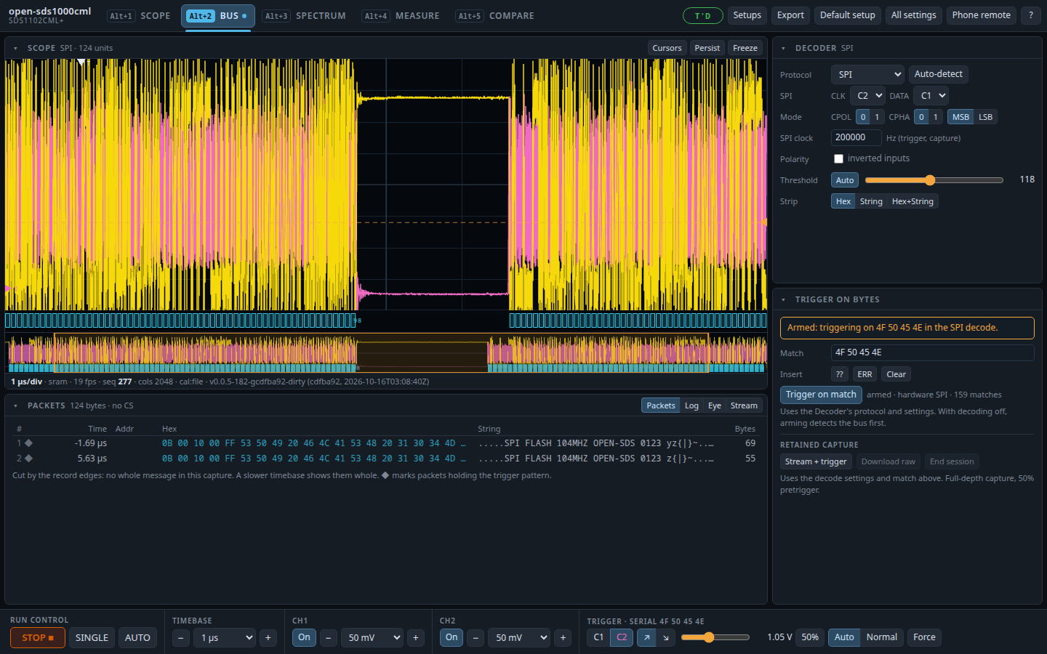Decrease the timebase with minus button
Image resolution: width=1047 pixels, height=654 pixels.
pos(181,638)
